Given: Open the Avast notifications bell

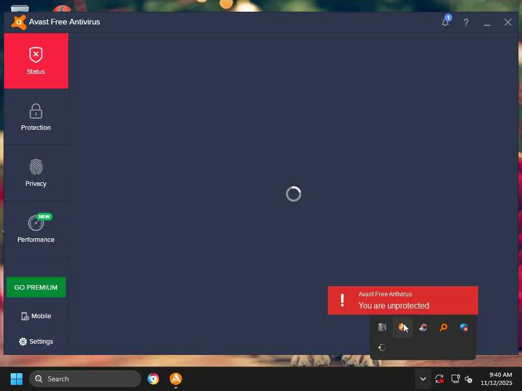Looking at the screenshot, I should (x=446, y=21).
